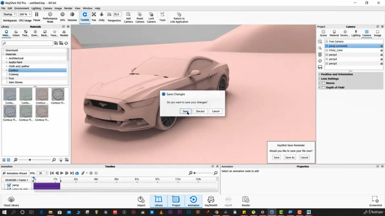Open KeyShotXR
Screen dimensions: 385x216
pos(211,201)
